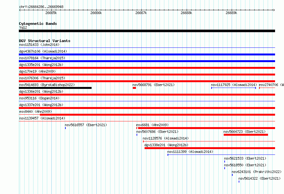Open variant dgv1335e201 (Wong2012b)
The width and height of the screenshot is (284, 194).
[x=41, y=65]
